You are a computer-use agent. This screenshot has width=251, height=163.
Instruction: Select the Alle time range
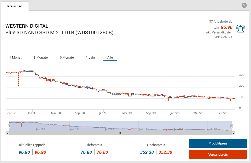[x=110, y=58]
